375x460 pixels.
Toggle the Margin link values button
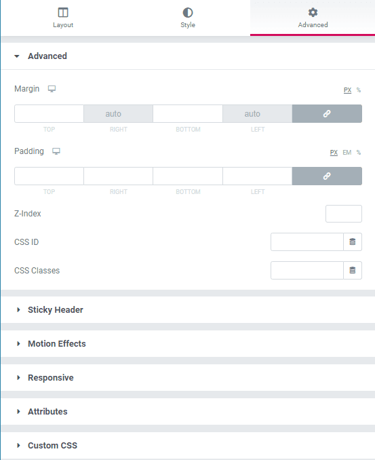coord(327,113)
